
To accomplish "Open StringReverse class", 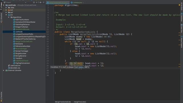I will (x=21, y=56).
